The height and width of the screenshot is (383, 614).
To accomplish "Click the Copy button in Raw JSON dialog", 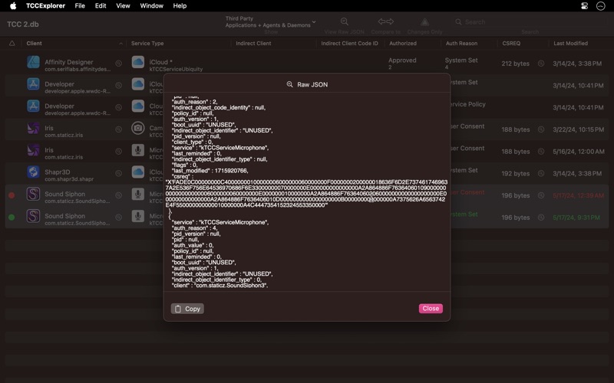I will (187, 309).
